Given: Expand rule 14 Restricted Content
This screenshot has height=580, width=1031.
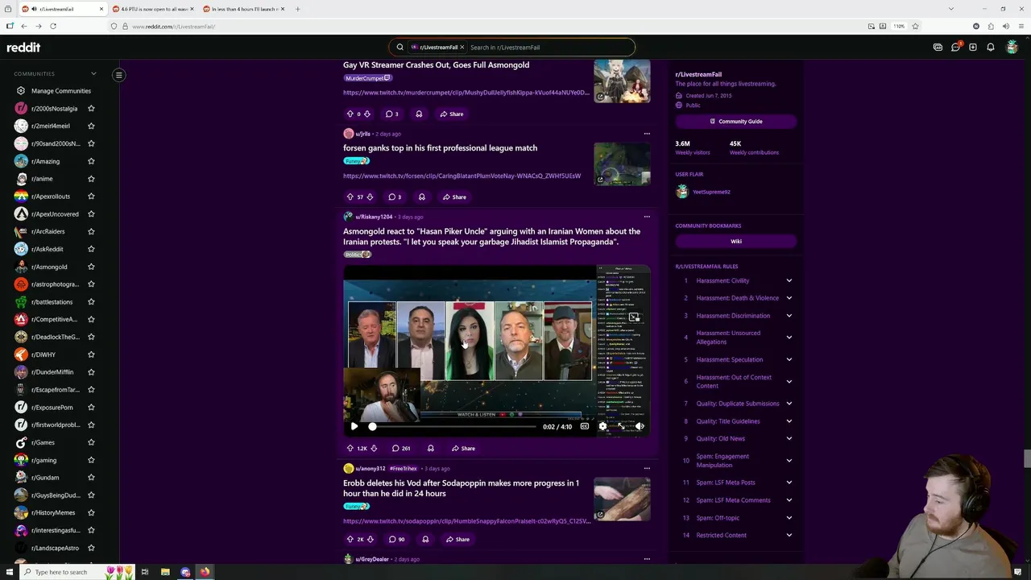Looking at the screenshot, I should (x=789, y=535).
